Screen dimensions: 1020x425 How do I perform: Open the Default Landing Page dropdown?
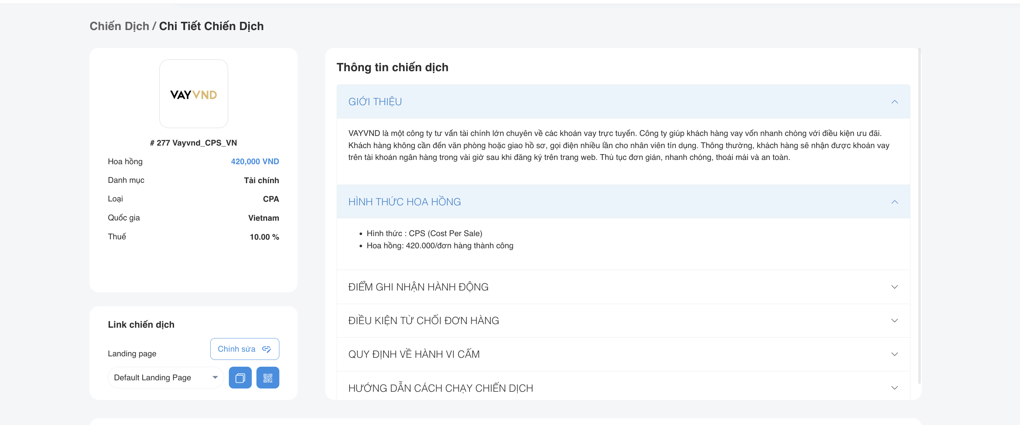click(x=165, y=377)
